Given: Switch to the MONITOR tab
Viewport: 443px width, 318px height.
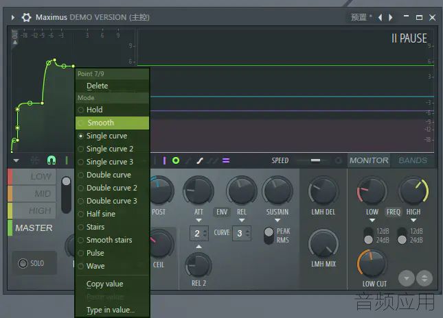Looking at the screenshot, I should tap(369, 160).
